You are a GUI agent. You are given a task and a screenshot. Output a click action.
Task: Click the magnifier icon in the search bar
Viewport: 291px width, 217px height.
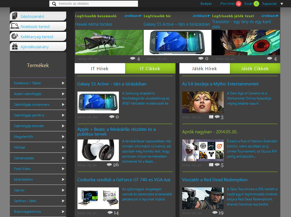tap(54, 4)
